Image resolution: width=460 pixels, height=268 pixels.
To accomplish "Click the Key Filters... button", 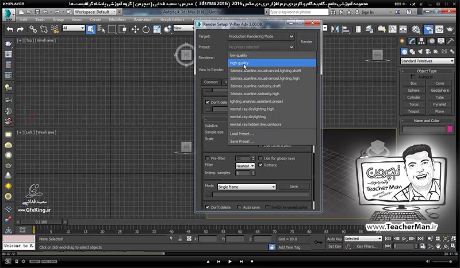I will tap(367, 246).
